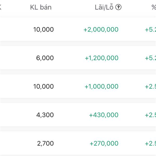Click 10,000 volume in the +1,000,000 row
Viewport: 156px width, 156px height.
click(x=43, y=87)
